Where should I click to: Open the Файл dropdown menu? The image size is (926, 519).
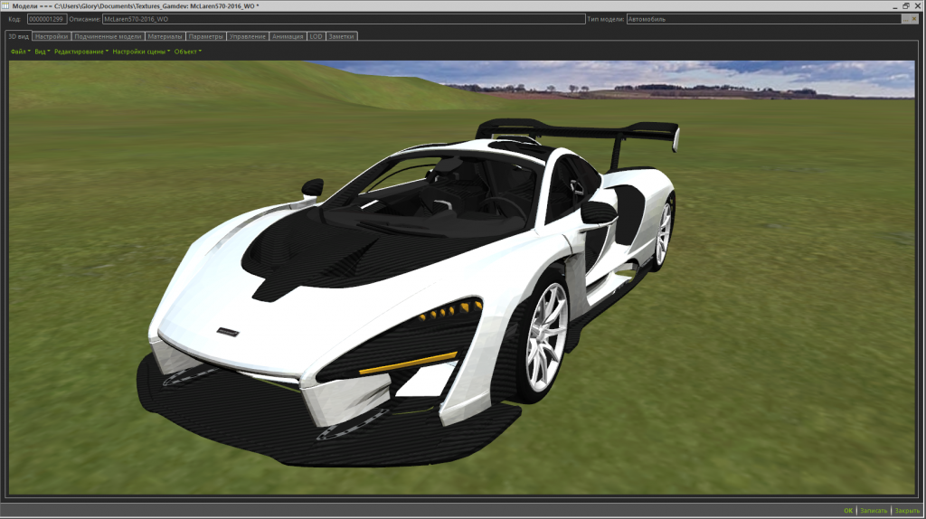[x=19, y=52]
